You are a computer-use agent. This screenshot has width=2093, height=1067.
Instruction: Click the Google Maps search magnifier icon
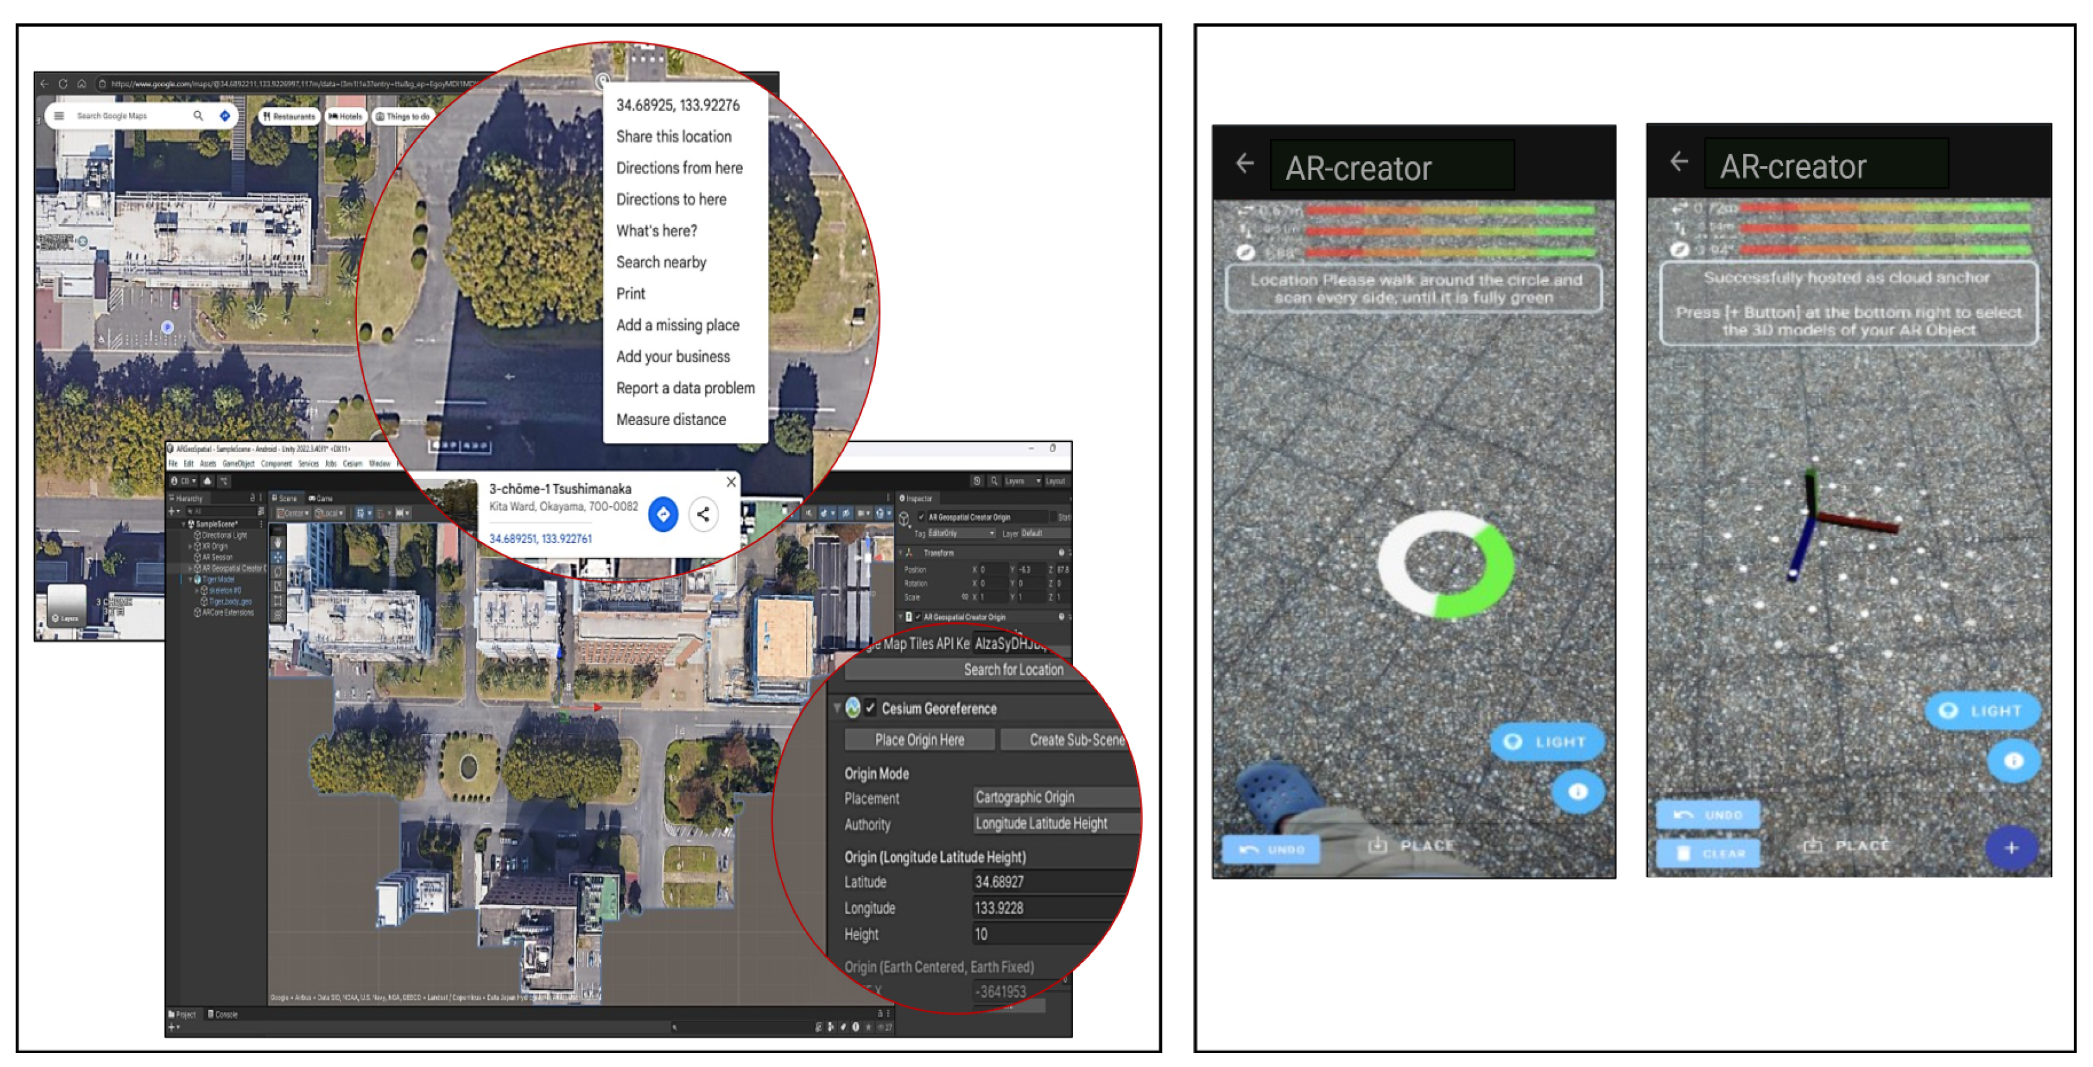point(198,116)
